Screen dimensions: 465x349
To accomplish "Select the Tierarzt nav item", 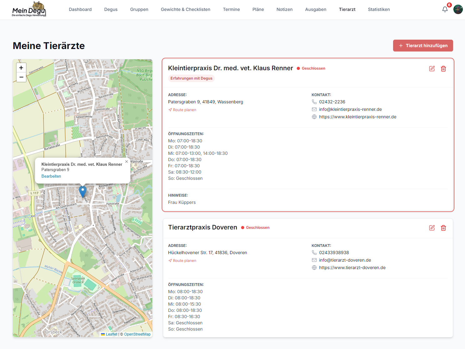I will [x=347, y=9].
